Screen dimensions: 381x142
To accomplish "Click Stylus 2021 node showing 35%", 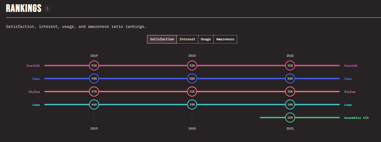I will pyautogui.click(x=290, y=92).
